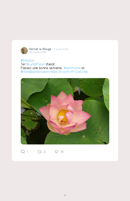Screen dimensions: 130x201
Task: Click the reply speech bubble icon
Action: pos(23,152)
